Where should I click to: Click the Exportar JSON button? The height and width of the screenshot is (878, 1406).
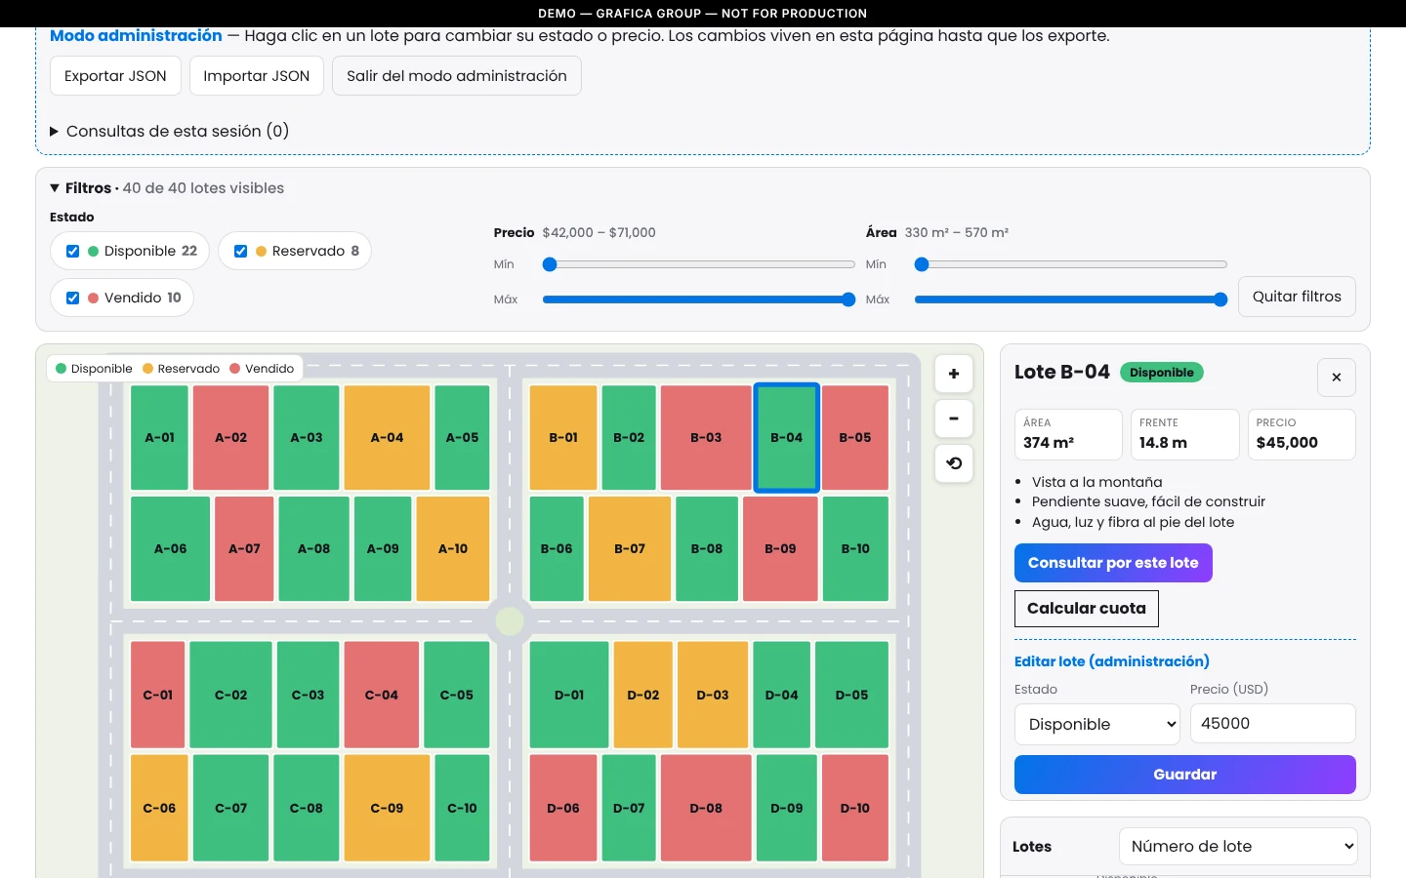115,76
